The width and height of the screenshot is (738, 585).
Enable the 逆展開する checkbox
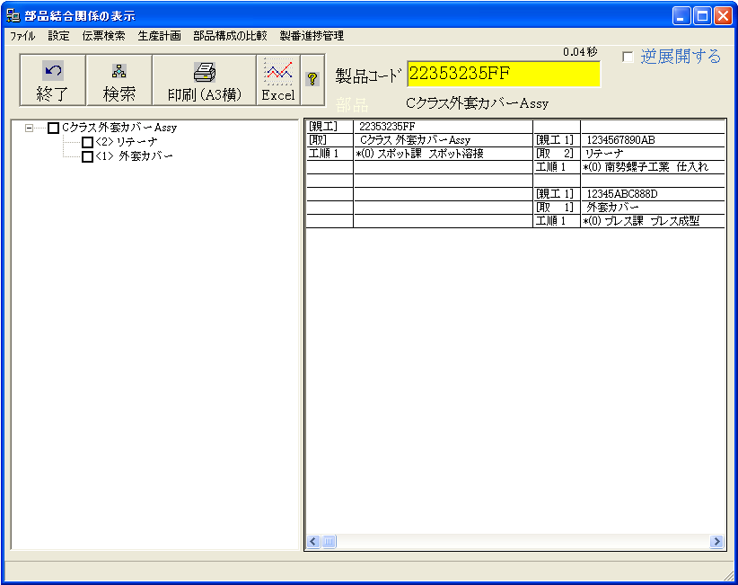tap(628, 58)
